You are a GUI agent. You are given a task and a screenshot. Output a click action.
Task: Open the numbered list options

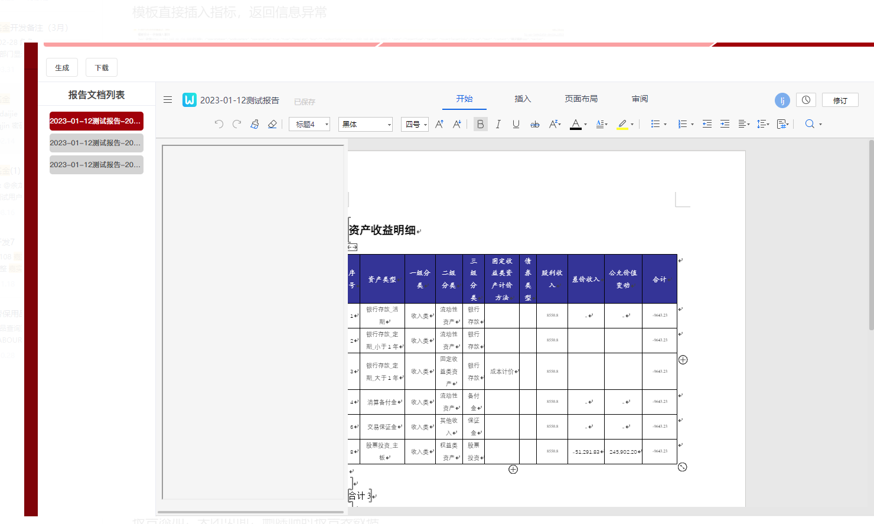686,124
